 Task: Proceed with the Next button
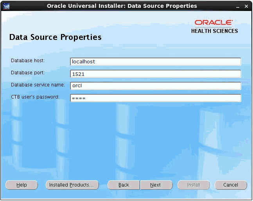[156, 185]
